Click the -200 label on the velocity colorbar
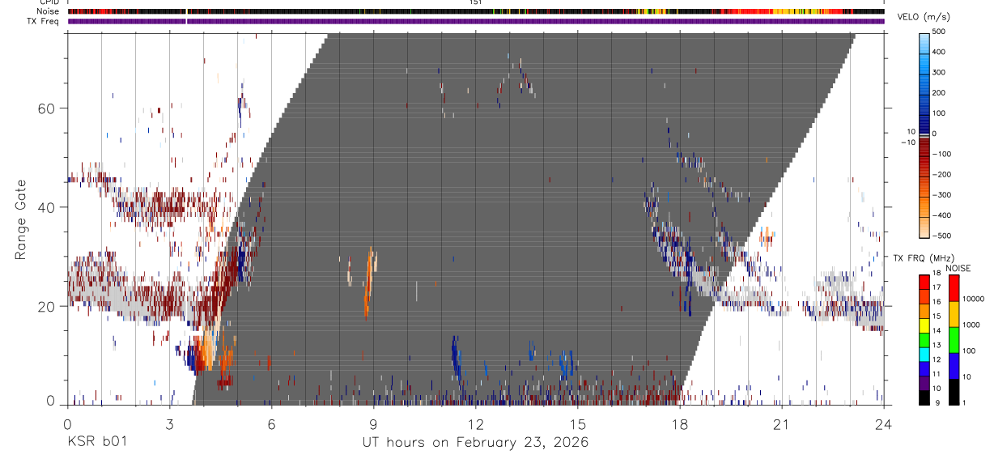 [942, 174]
